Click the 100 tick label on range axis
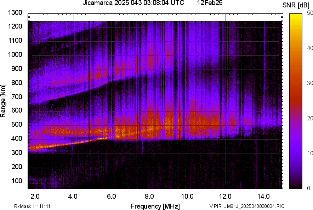 (18, 181)
